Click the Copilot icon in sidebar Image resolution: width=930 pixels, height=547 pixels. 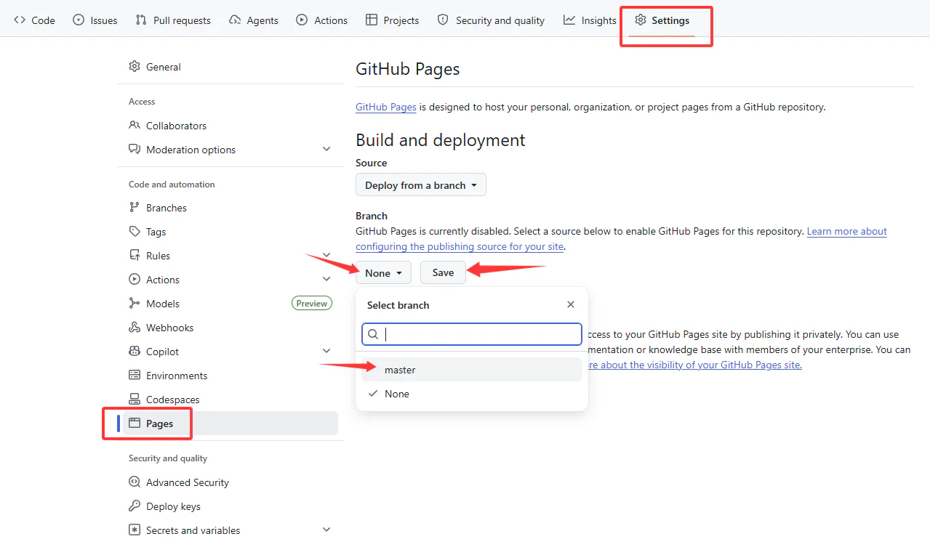135,352
